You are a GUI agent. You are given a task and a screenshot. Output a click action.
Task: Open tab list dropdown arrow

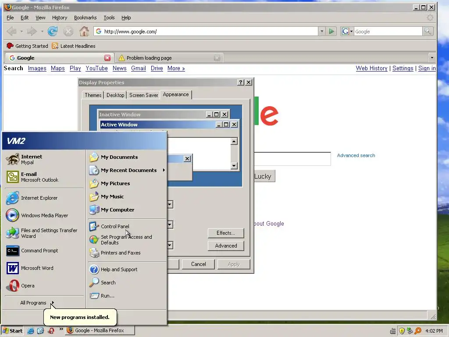click(432, 58)
